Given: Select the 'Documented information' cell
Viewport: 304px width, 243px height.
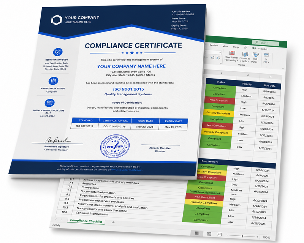Looking at the screenshot, I should click(x=98, y=192).
